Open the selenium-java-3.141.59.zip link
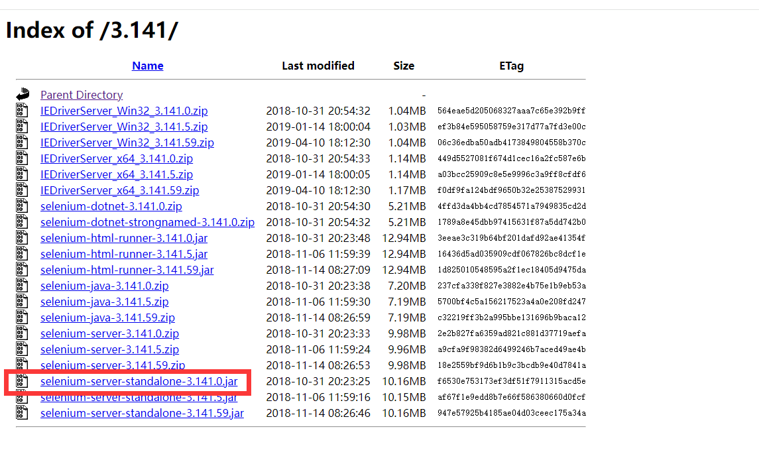This screenshot has height=468, width=759. point(107,318)
